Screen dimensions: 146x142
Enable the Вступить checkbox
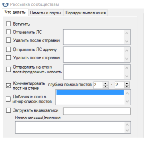pyautogui.click(x=9, y=24)
